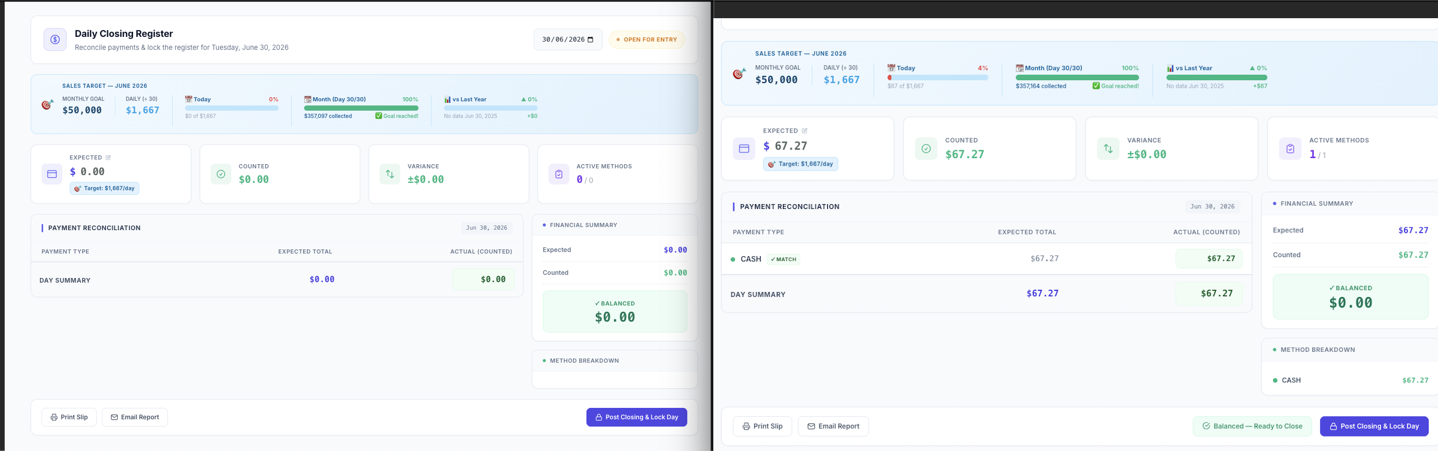Click the Day Summary counted field showing $67.27
1438x451 pixels.
coord(1209,294)
